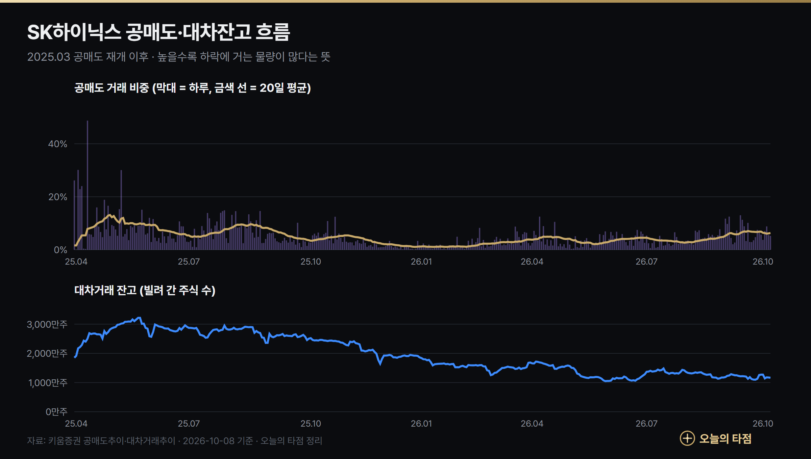Click the 25.04 label under the upper chart
The height and width of the screenshot is (459, 811).
(76, 262)
